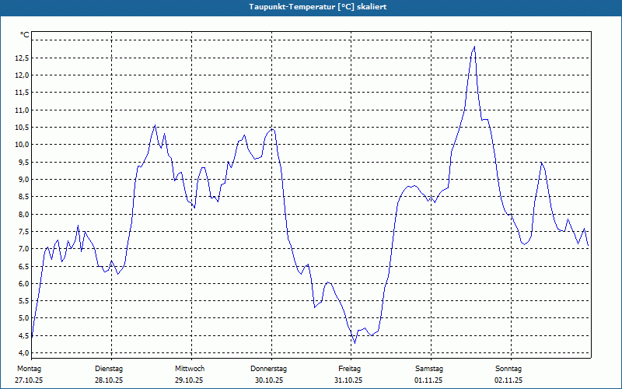Select the 9,5 y-axis value
622x389 pixels.
pos(23,162)
